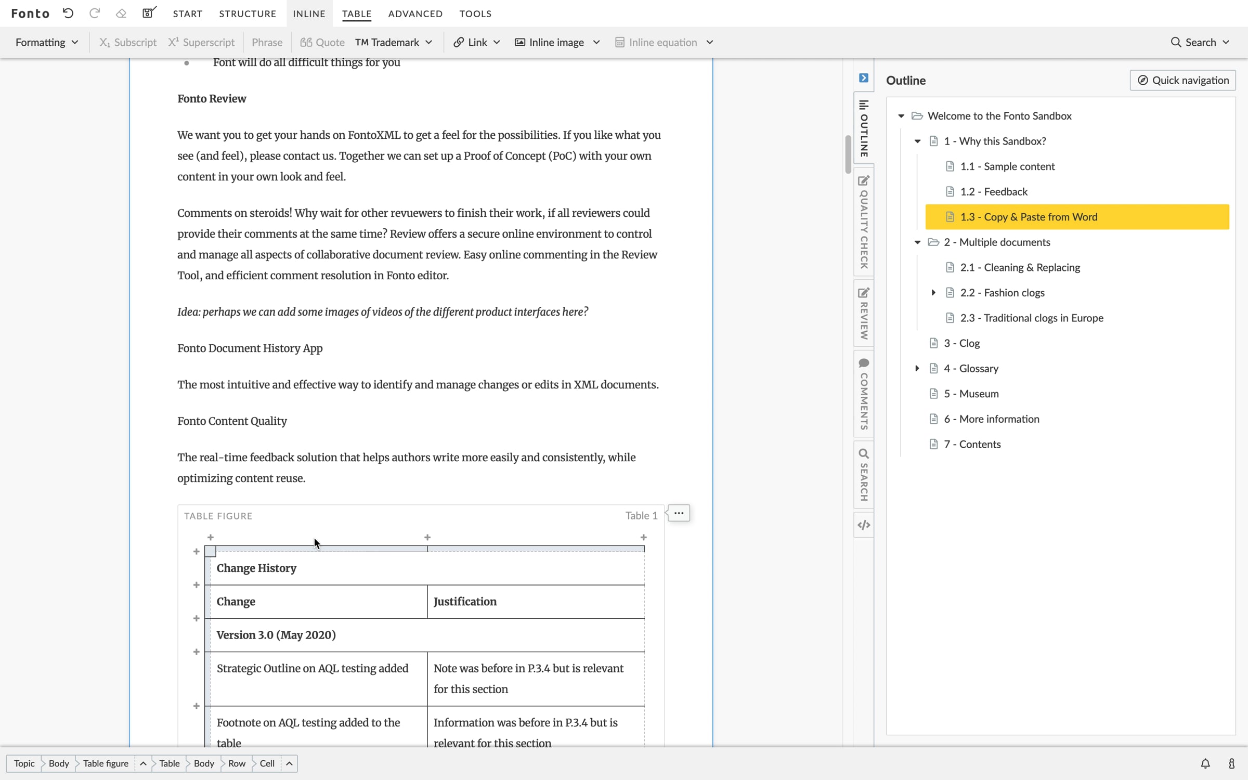Open the Quality Check sidebar panel
The height and width of the screenshot is (780, 1248).
pyautogui.click(x=864, y=222)
